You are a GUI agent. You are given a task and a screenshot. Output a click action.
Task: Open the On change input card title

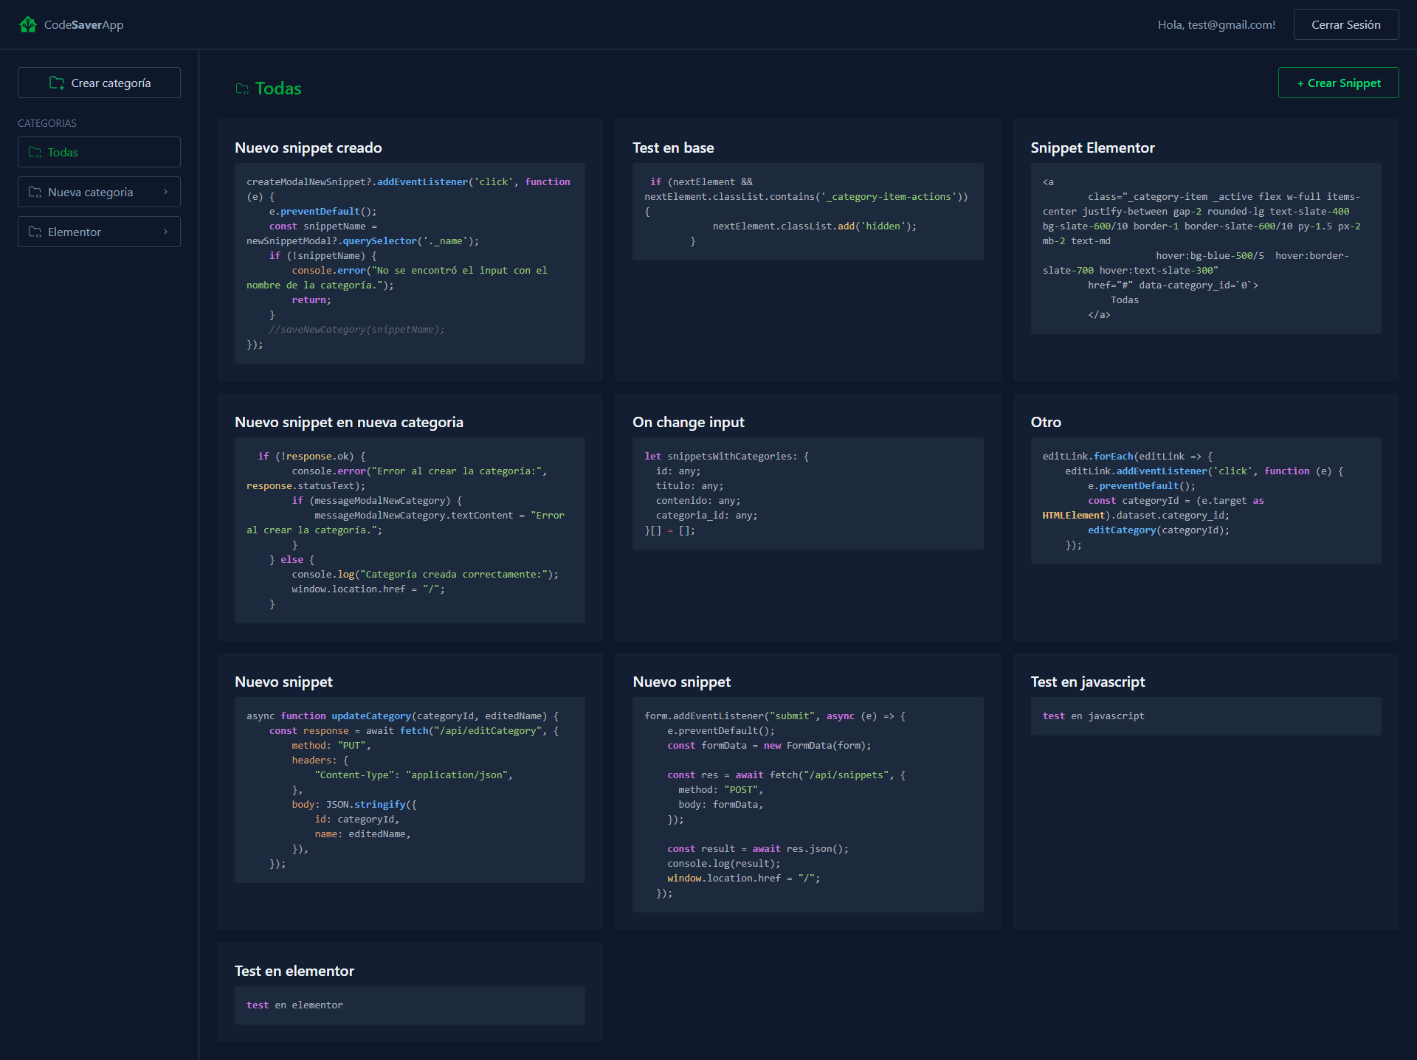[689, 422]
